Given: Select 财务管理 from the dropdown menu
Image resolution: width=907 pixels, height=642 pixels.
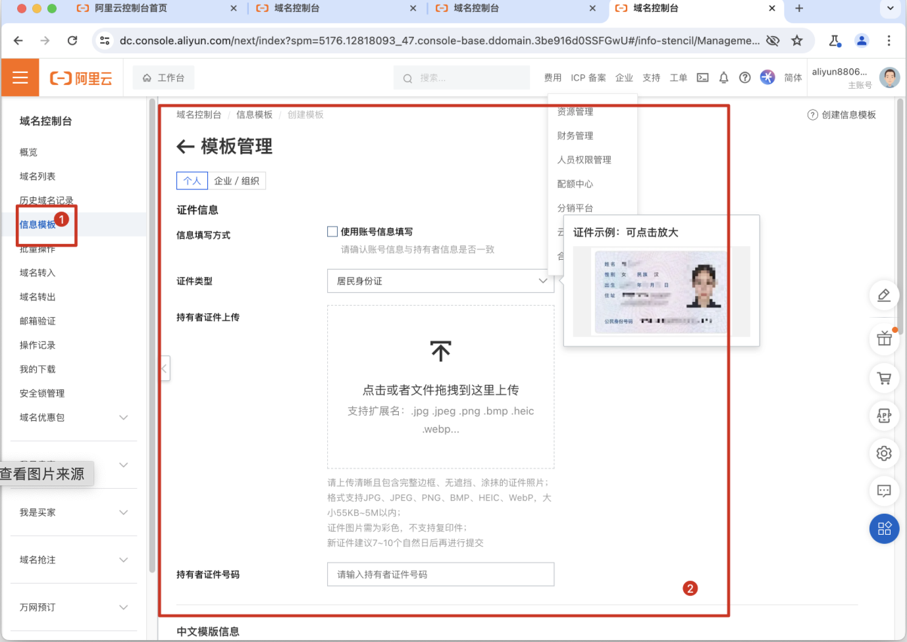Looking at the screenshot, I should coord(575,136).
